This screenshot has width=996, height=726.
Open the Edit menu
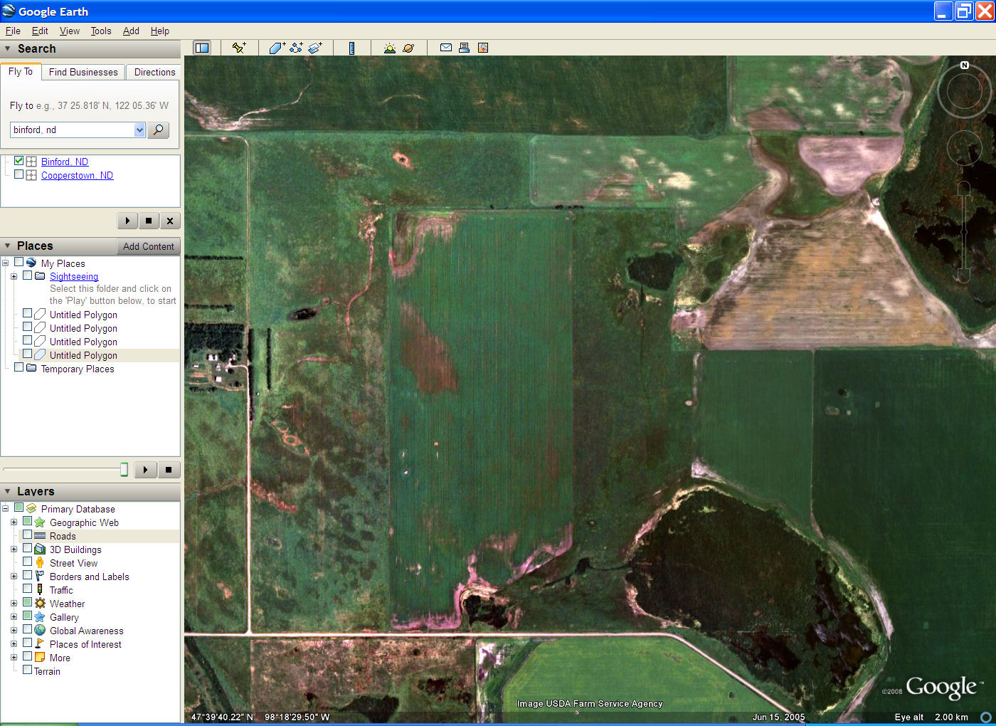(x=40, y=31)
